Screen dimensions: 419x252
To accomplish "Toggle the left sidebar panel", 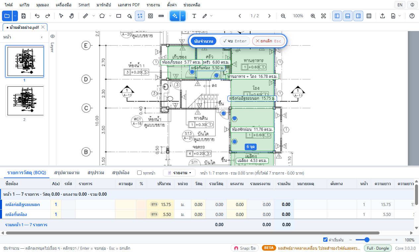I will coord(337,16).
